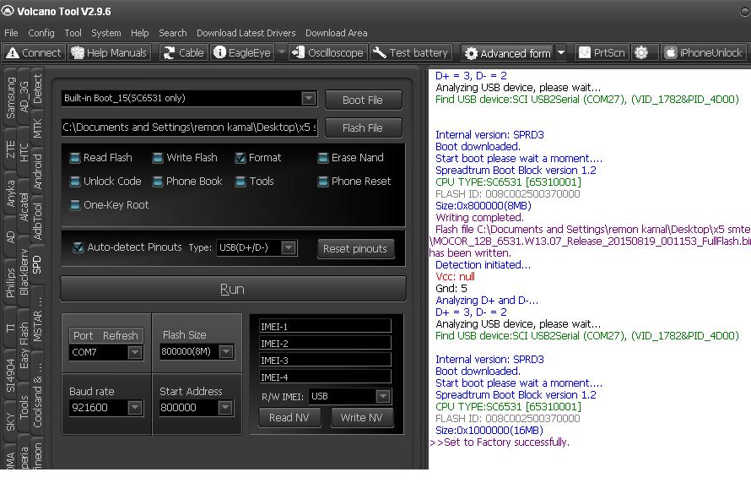751x483 pixels.
Task: Enable the Phone Book checkbox
Action: tap(158, 181)
